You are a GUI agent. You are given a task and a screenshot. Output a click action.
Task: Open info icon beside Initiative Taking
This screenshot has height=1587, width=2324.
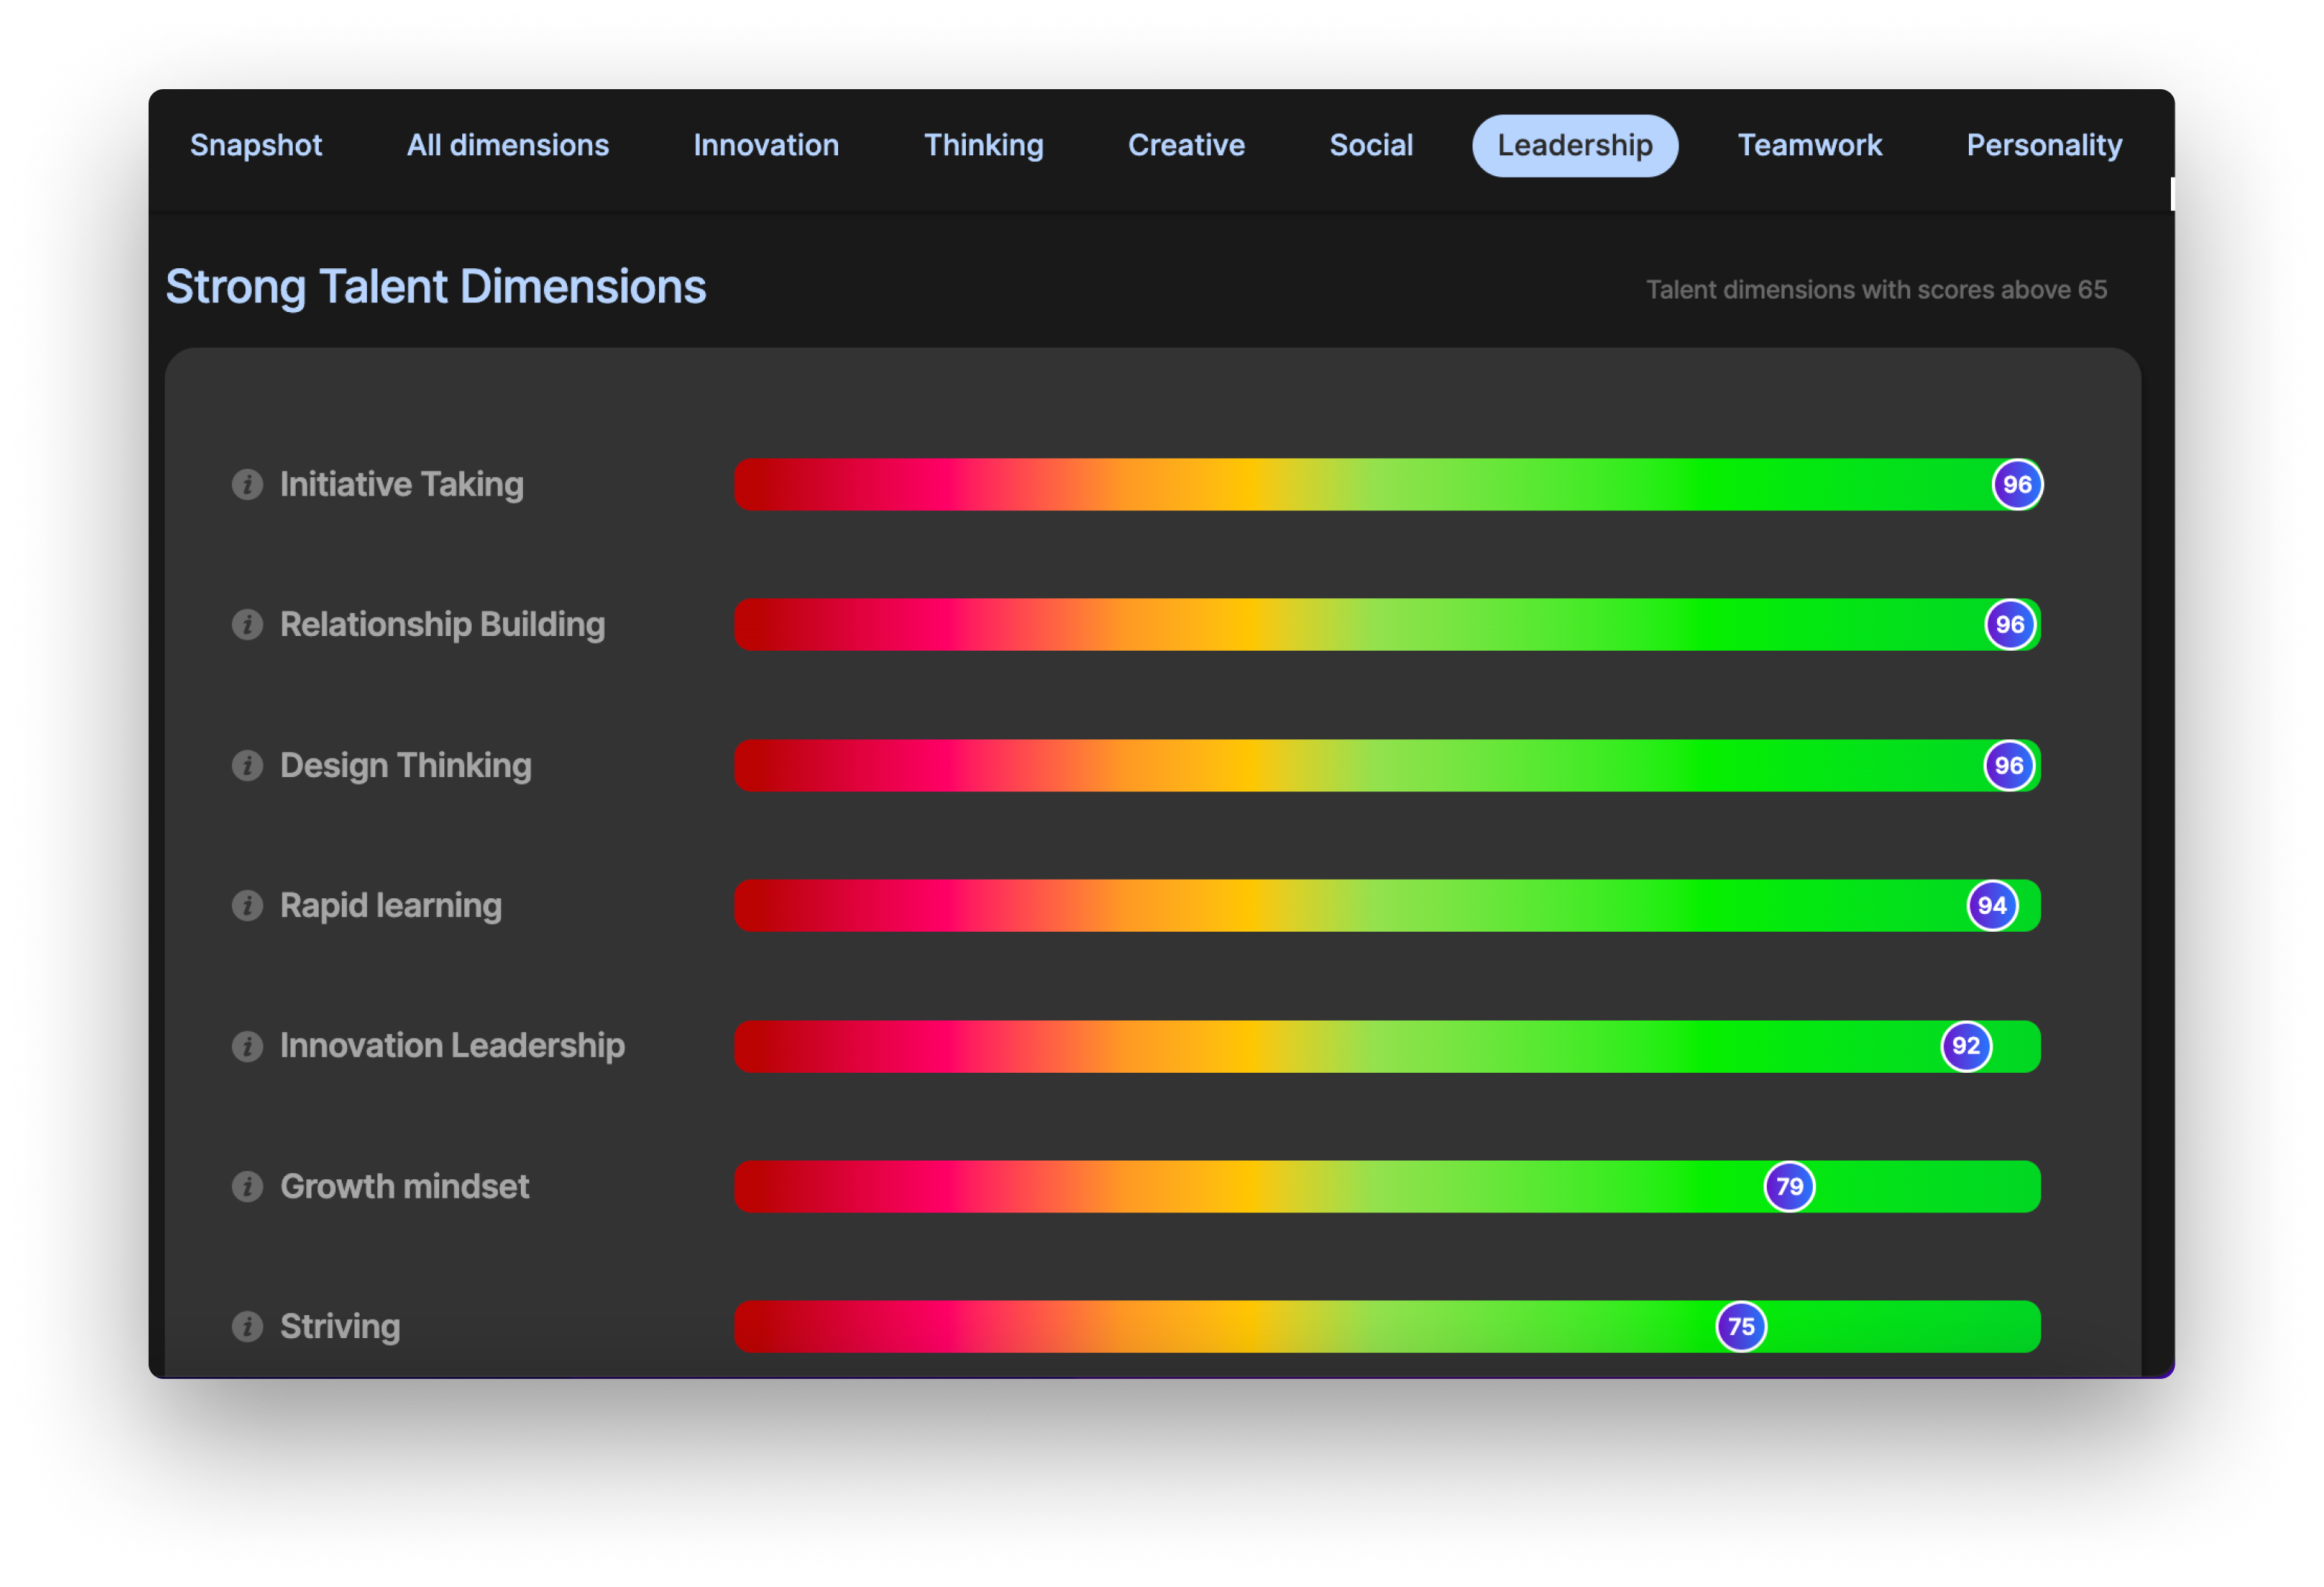pos(247,484)
